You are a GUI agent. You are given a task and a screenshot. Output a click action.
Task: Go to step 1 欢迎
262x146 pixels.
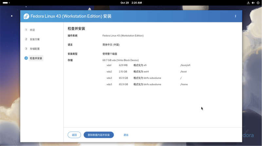(x=30, y=30)
